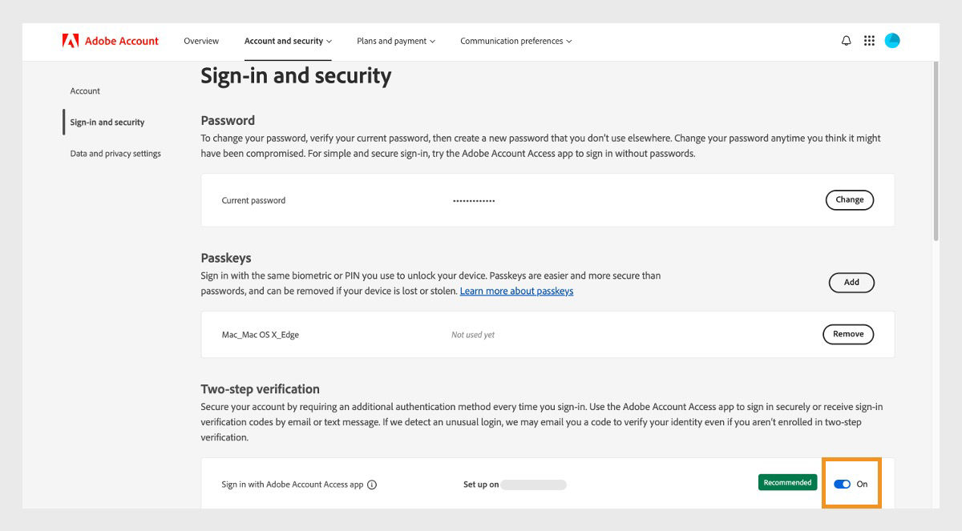
Task: Select Sign-in and security in sidebar
Action: [x=107, y=122]
